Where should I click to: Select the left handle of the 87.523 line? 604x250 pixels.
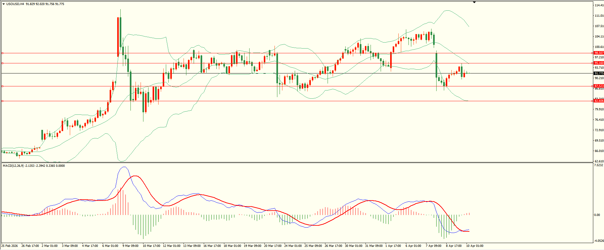(3, 86)
